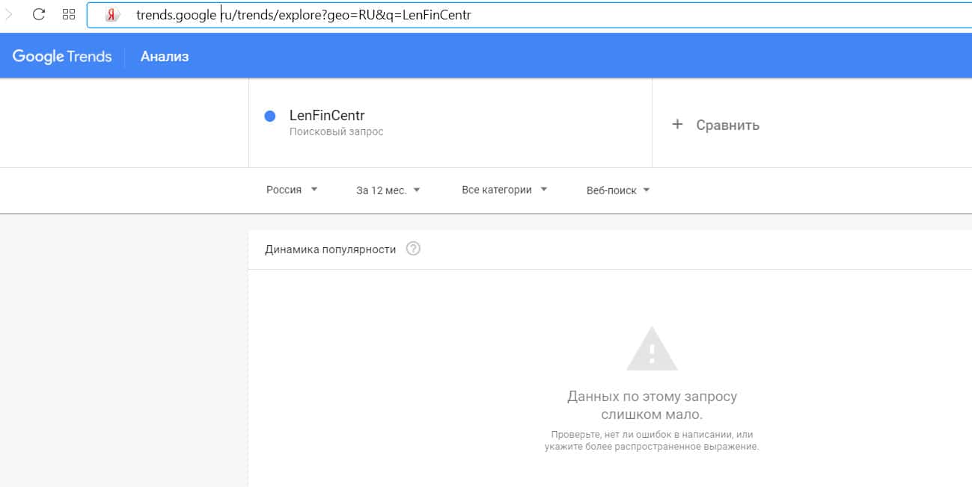Open the Веб-поиск search type dropdown
972x487 pixels.
[x=618, y=190]
